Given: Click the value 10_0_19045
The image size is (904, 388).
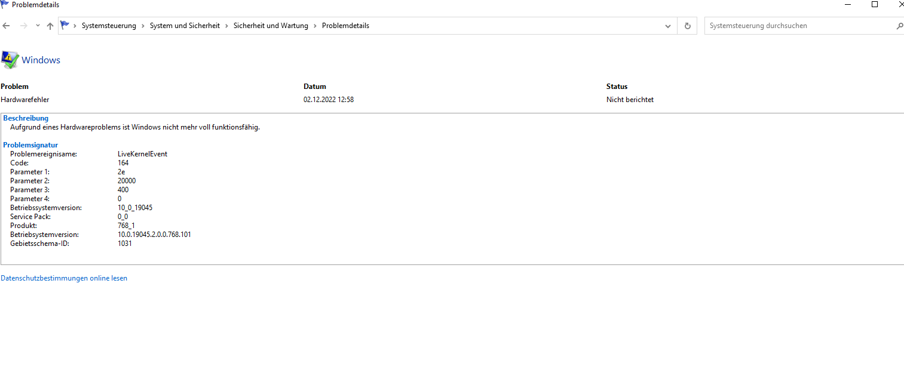Looking at the screenshot, I should [x=135, y=208].
